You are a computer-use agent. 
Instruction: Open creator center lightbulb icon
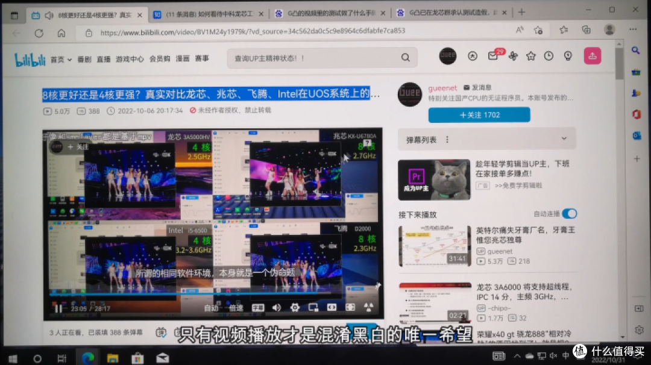pyautogui.click(x=568, y=56)
